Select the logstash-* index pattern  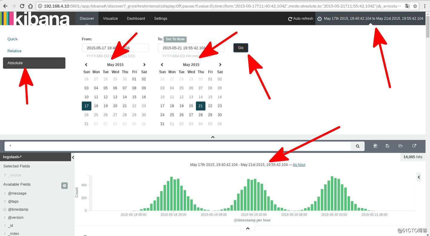click(x=36, y=157)
